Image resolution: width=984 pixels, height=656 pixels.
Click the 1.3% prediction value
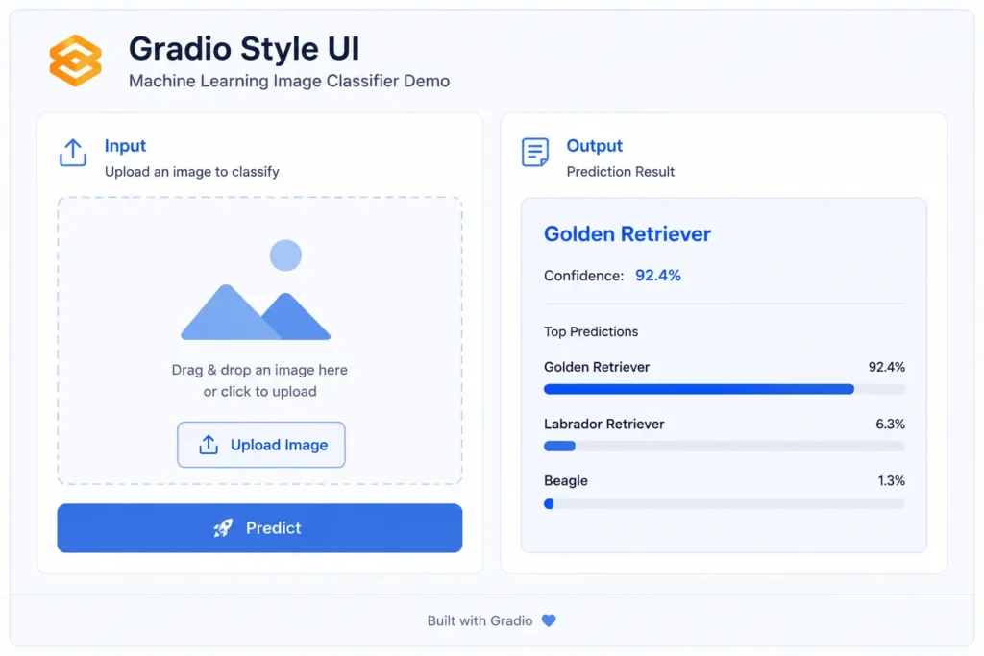pos(891,481)
